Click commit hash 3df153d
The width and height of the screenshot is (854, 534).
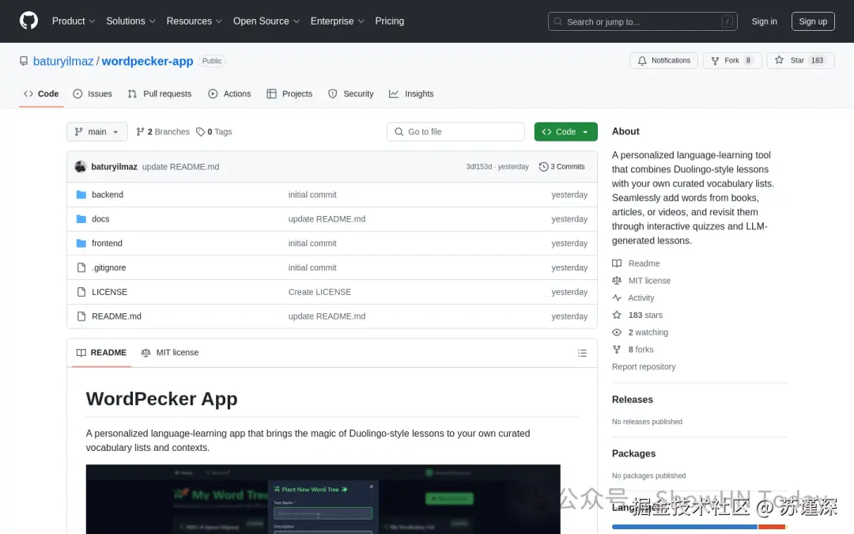(478, 167)
